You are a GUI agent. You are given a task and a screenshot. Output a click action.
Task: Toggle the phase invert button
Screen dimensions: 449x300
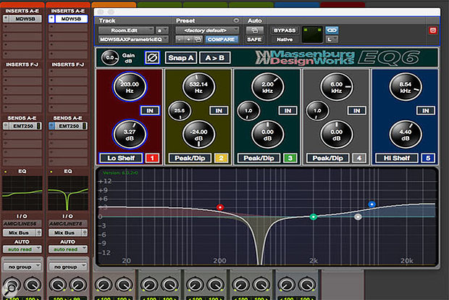(152, 57)
